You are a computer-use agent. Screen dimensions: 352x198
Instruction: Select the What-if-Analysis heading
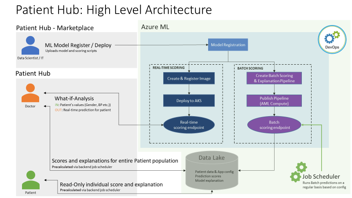click(74, 98)
